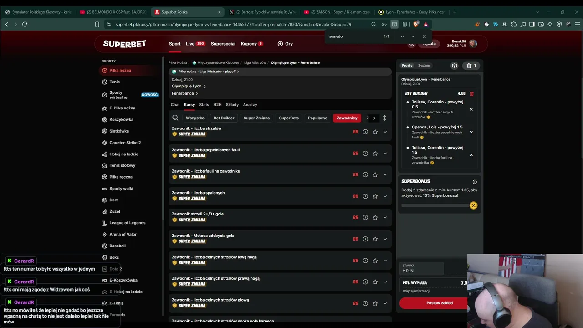583x328 pixels.
Task: Click the Superbonus progress bar
Action: [x=435, y=205]
